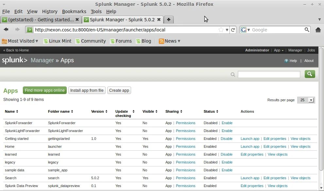Open Help from the question mark icon
Screen dimensions: 324x191
286,61
